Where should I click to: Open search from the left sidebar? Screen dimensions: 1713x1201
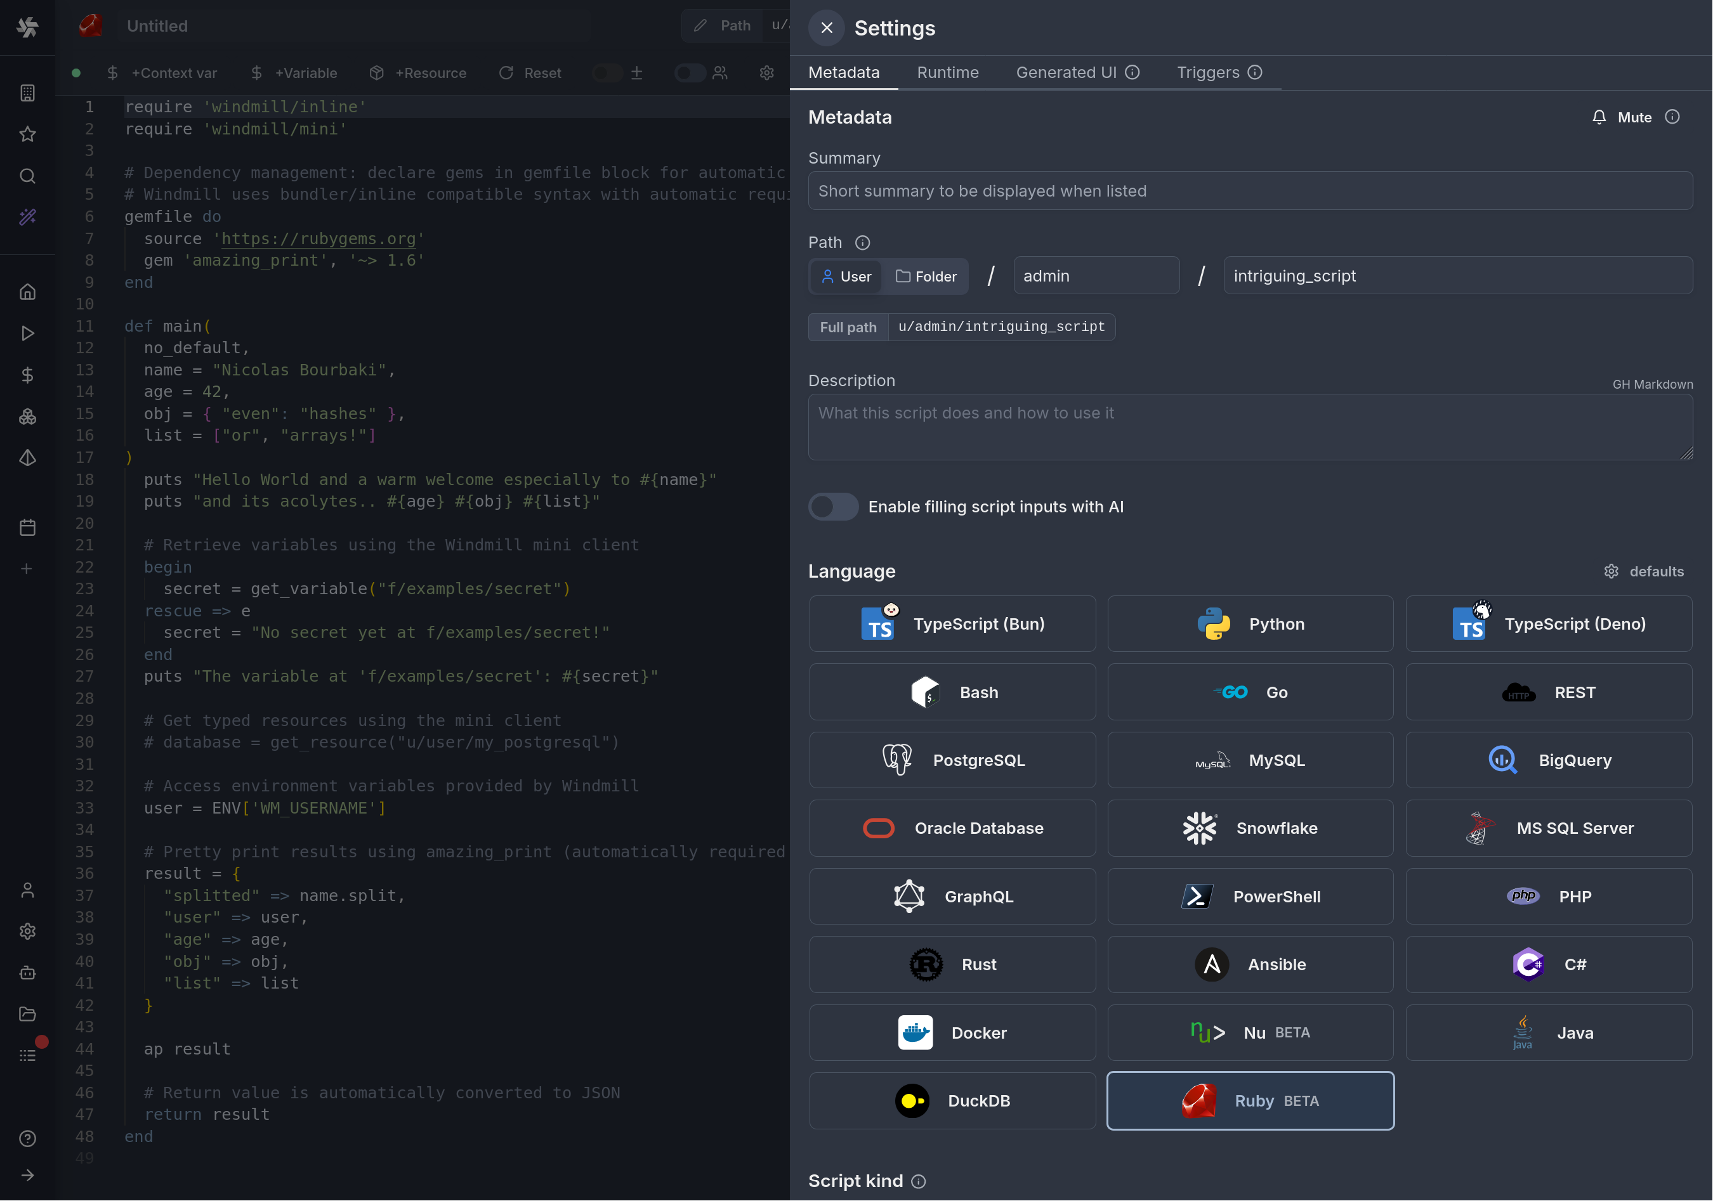(x=28, y=176)
